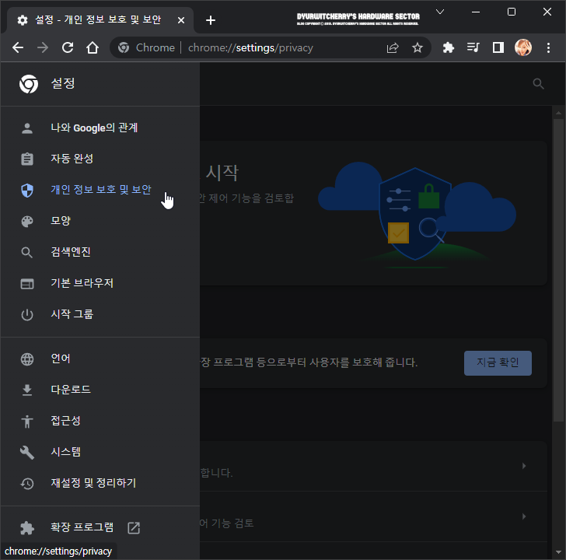Expand the first privacy row arrow
The image size is (566, 560).
pos(524,466)
